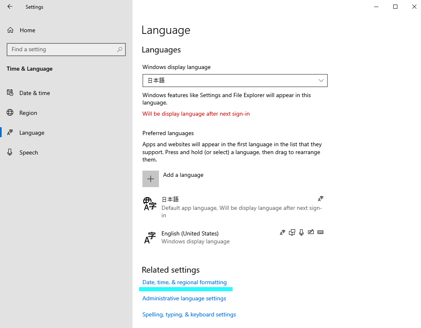Click the Language sidebar icon
Viewport: 421px width, 328px height.
tap(10, 132)
